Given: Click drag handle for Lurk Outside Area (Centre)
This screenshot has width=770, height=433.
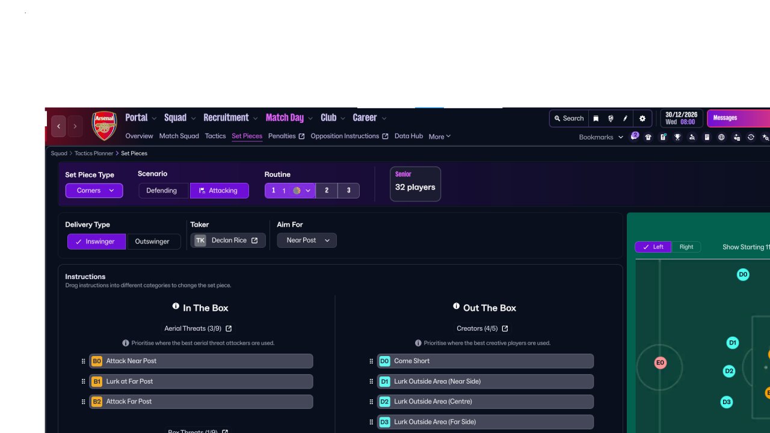Looking at the screenshot, I should [x=371, y=402].
